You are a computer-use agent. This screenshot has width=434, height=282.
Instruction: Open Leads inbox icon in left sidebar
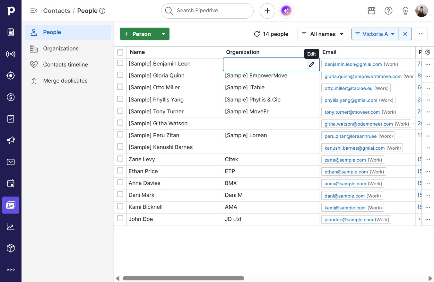11,32
